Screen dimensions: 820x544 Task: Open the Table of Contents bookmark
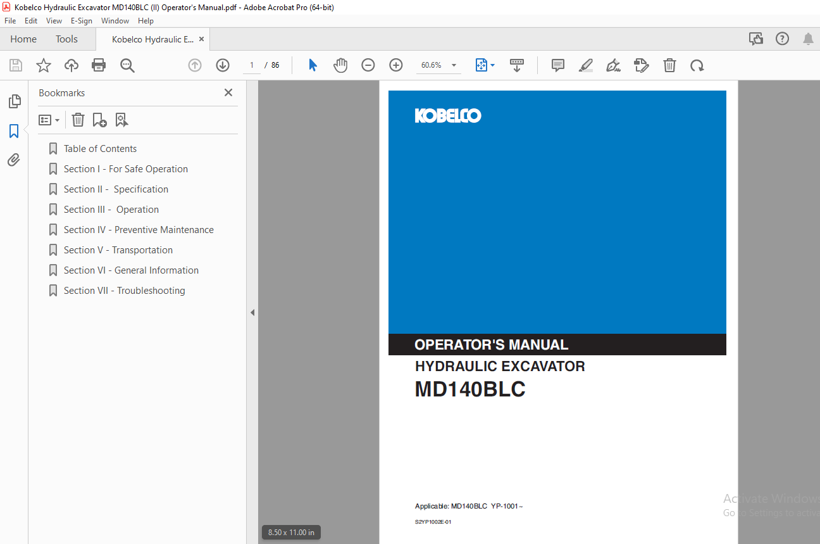coord(100,149)
